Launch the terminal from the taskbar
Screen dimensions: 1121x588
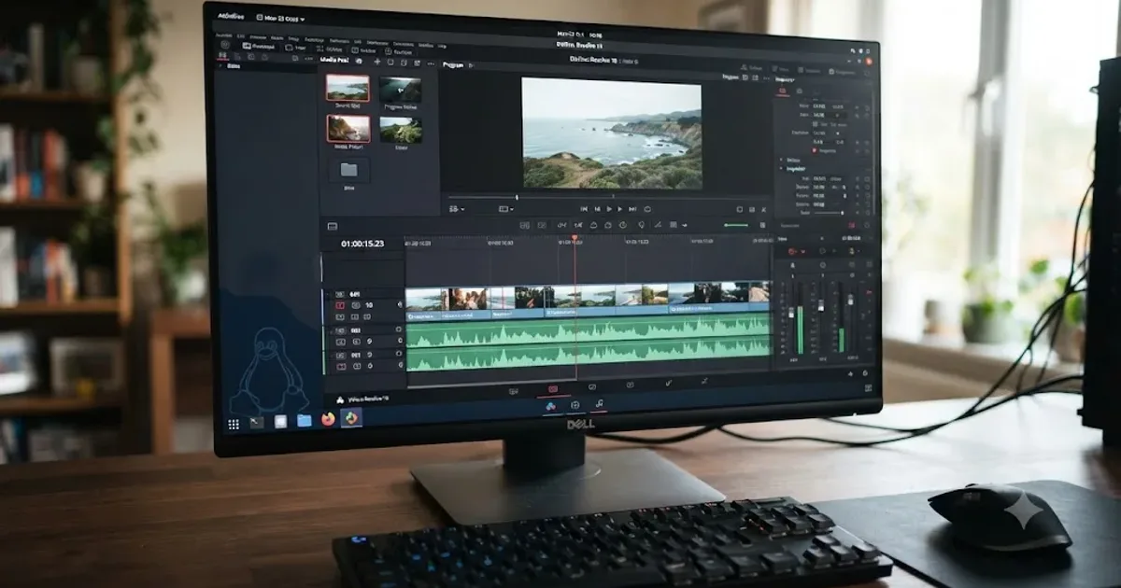(257, 422)
